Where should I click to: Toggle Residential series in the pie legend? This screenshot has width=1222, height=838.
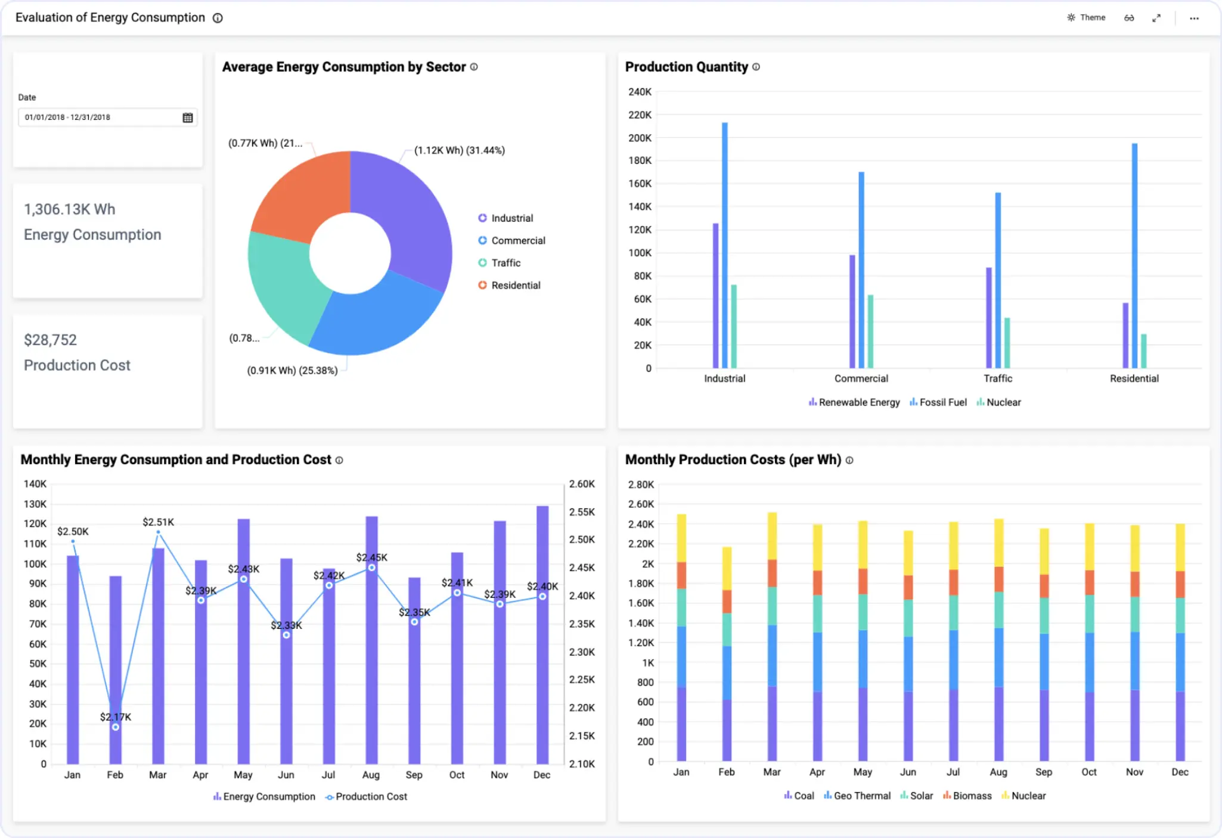515,285
